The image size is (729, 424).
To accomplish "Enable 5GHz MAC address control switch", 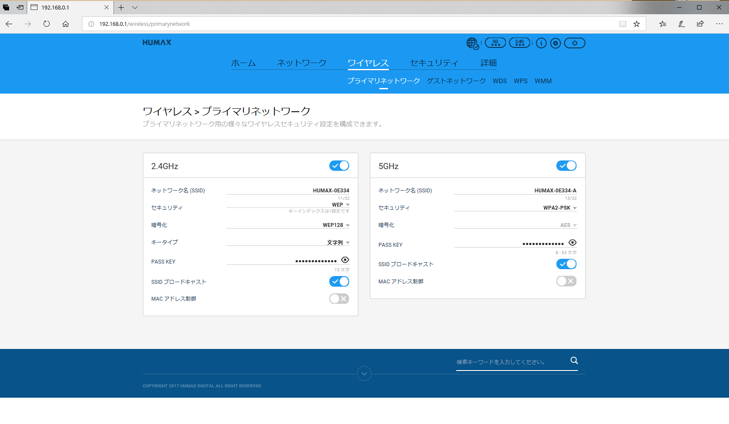I will point(566,281).
